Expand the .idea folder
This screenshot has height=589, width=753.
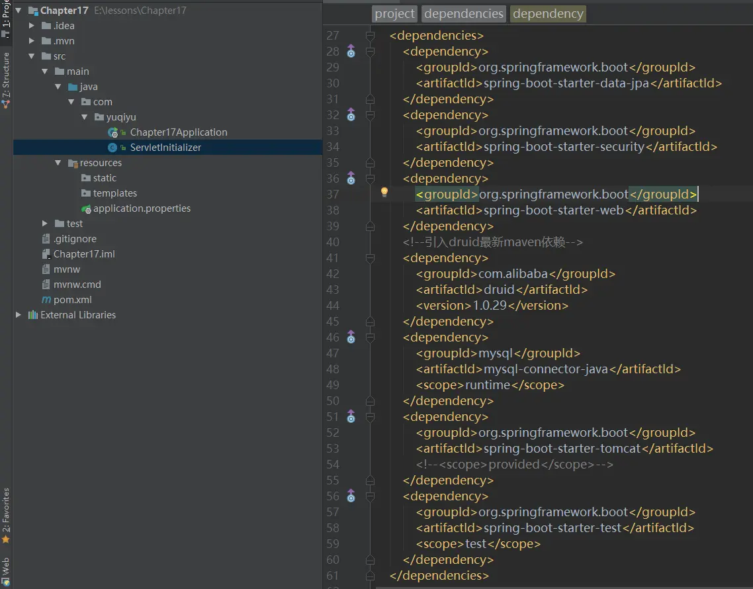(x=31, y=26)
